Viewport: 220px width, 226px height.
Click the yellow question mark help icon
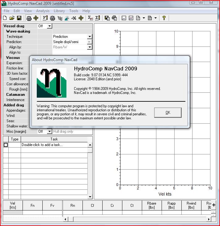click(164, 18)
